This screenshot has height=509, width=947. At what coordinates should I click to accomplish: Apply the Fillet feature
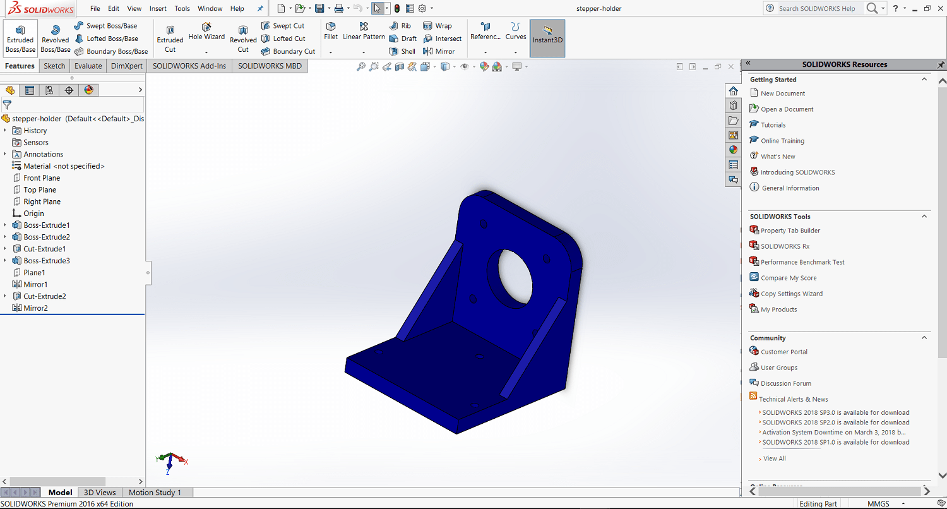click(331, 32)
